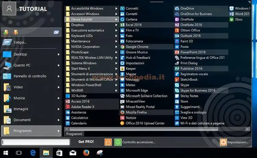Click the search input field

(36, 142)
